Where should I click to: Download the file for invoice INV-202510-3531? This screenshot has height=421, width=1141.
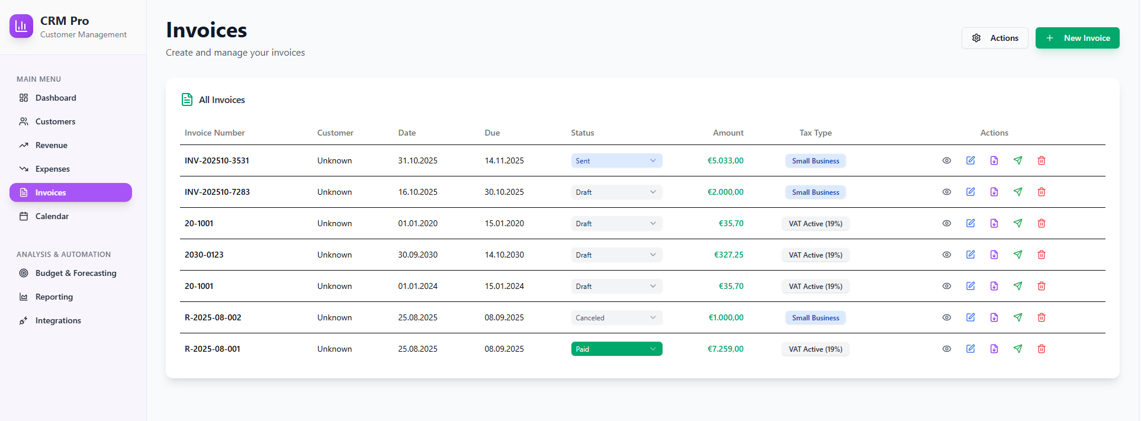coord(994,160)
